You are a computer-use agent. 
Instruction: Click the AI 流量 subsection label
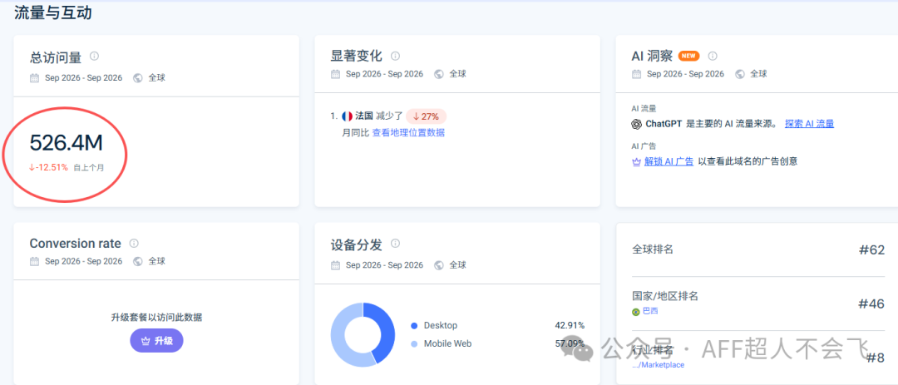pos(644,108)
